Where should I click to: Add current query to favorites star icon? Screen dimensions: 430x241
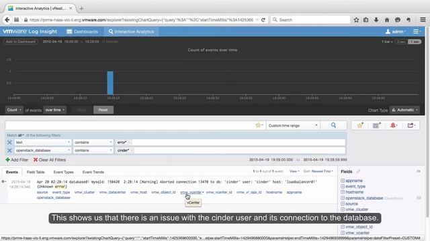(x=360, y=125)
